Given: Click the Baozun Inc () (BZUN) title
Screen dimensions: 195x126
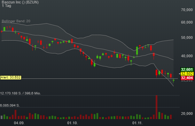Looking at the screenshot, I should 20,2.
